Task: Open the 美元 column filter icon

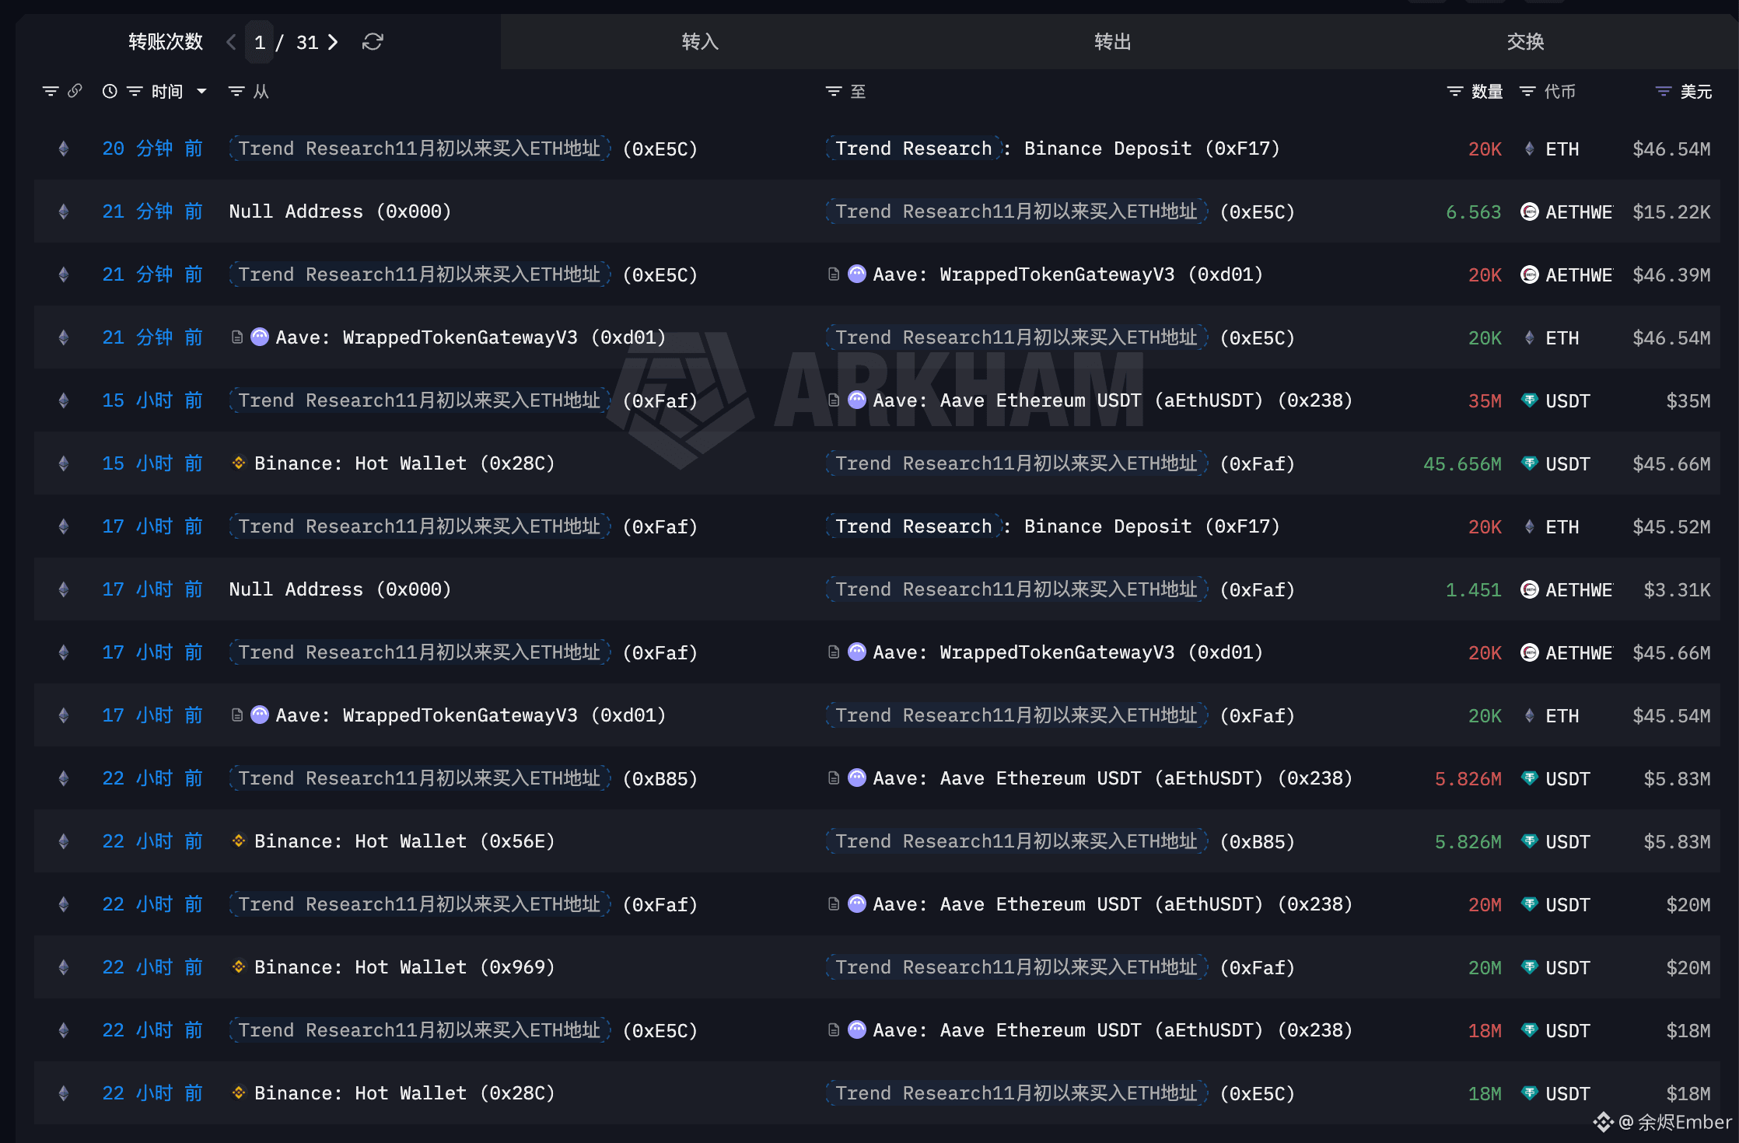Action: [x=1663, y=92]
